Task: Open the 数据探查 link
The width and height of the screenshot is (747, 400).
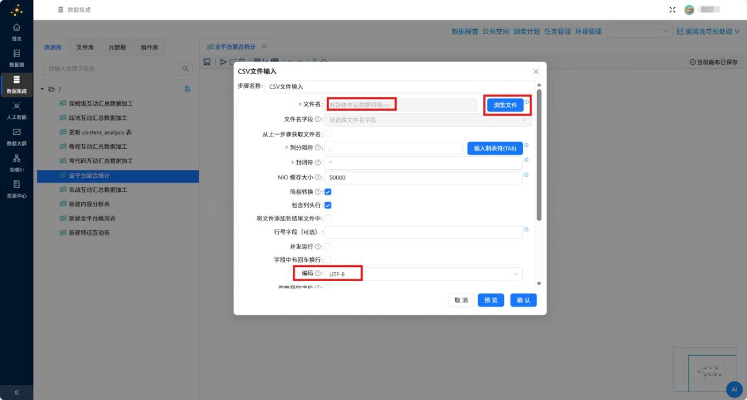Action: click(x=465, y=31)
